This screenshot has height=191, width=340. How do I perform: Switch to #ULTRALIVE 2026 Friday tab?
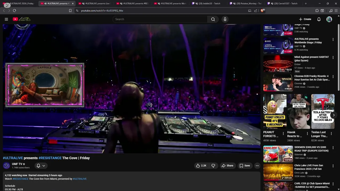(x=19, y=3)
